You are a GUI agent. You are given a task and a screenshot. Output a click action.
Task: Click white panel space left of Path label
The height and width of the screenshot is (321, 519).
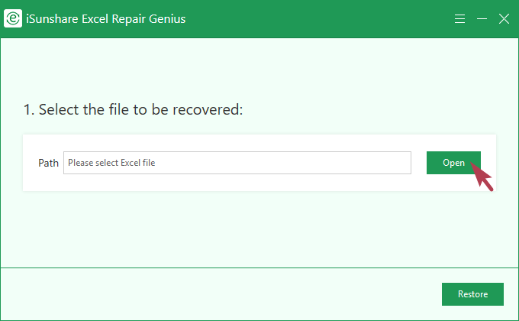click(31, 163)
